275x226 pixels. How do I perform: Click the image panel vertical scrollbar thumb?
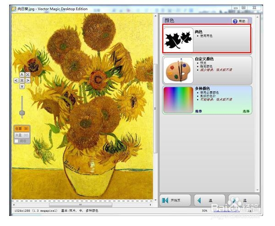(x=155, y=108)
